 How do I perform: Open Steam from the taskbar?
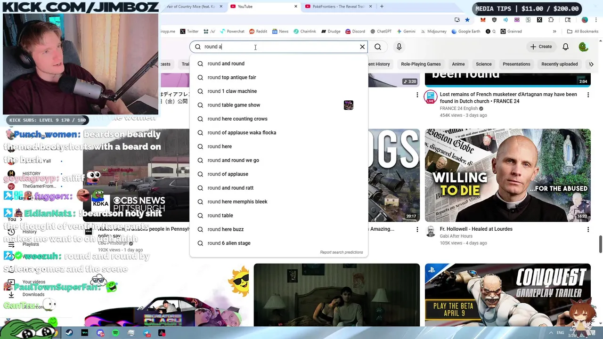click(x=69, y=333)
